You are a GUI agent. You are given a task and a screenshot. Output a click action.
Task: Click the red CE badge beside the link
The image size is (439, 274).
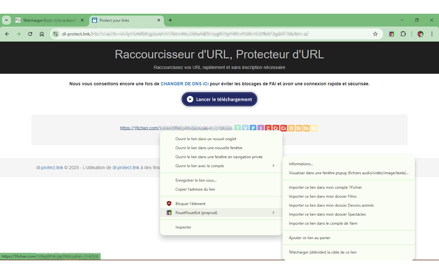(x=276, y=128)
